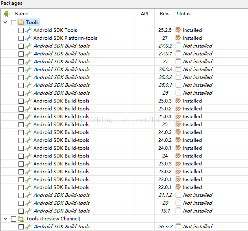Click the revision cell 24
The image size is (248, 231).
[x=165, y=156]
